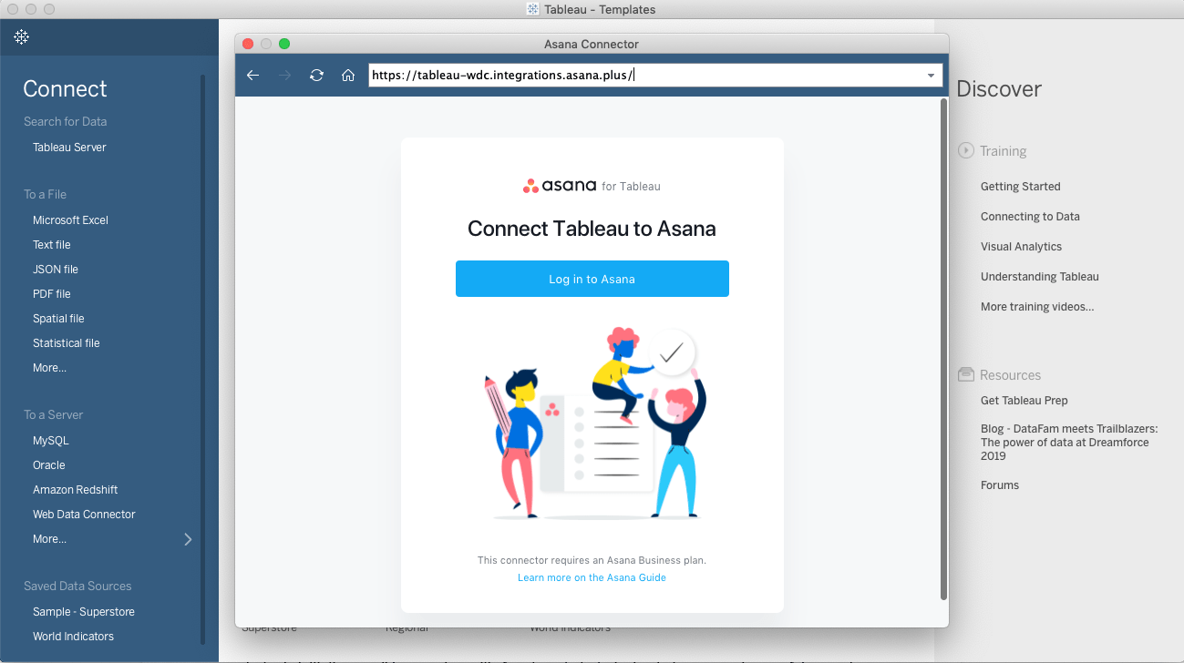Zoom the Asana Connector window with green button
1184x663 pixels.
(284, 44)
